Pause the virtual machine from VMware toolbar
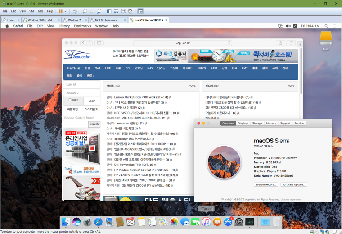The image size is (342, 234). pos(61,11)
